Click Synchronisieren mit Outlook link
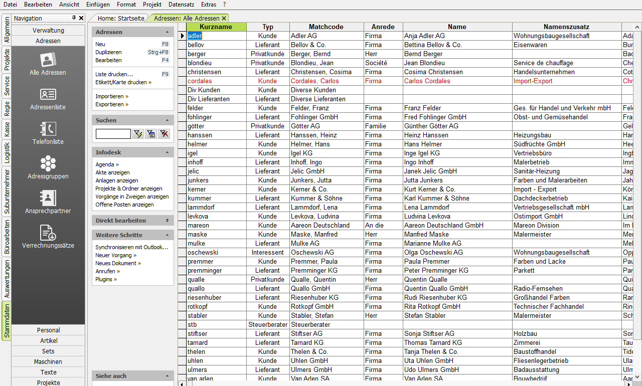The image size is (642, 386). coord(131,247)
